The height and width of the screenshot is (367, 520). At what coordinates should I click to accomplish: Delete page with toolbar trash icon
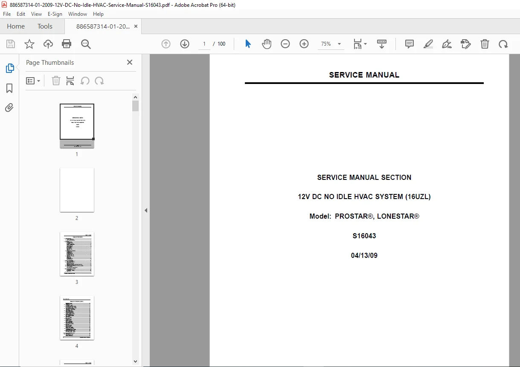pyautogui.click(x=485, y=44)
